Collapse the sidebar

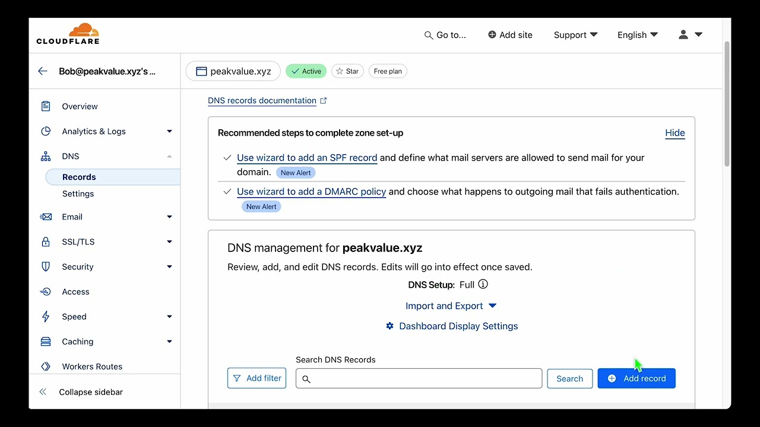pyautogui.click(x=91, y=392)
